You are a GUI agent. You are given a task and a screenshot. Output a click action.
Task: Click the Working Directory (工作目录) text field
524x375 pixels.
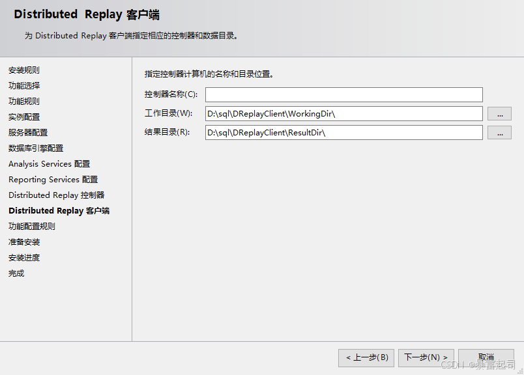[x=343, y=114]
